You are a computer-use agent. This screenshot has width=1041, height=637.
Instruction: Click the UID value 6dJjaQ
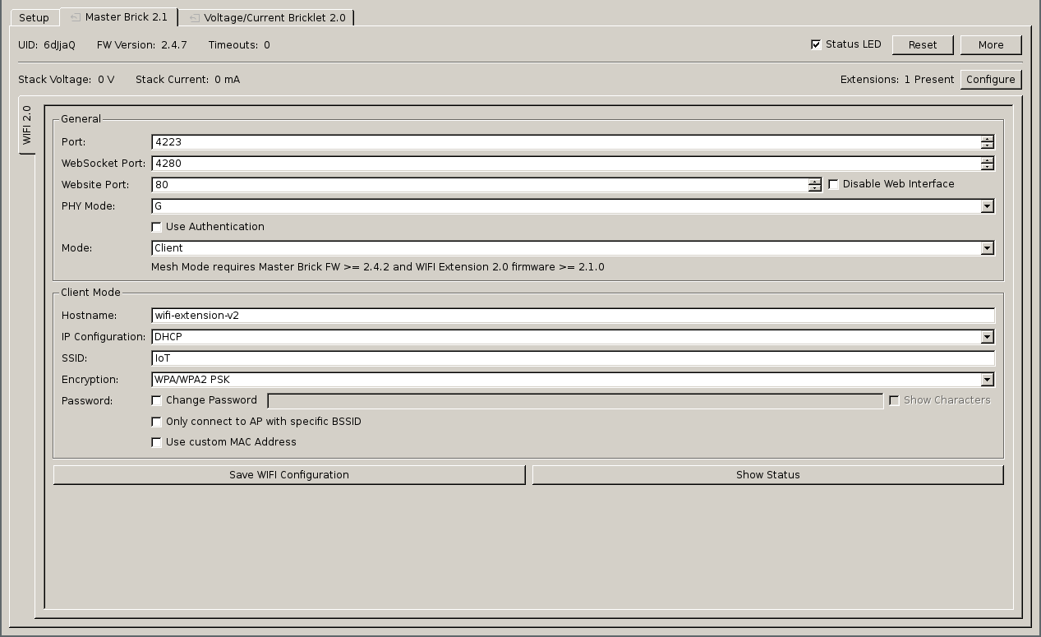pyautogui.click(x=59, y=45)
